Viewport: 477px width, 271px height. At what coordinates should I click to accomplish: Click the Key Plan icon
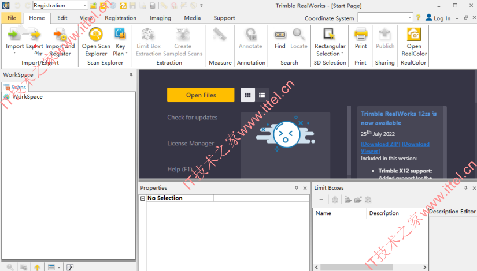coord(120,34)
